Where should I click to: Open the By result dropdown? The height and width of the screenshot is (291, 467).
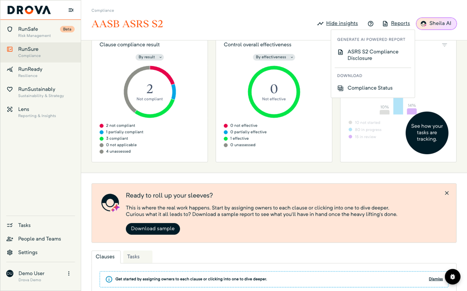pos(150,57)
